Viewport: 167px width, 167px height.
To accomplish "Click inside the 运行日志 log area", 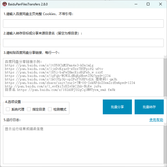I will coord(83,145).
